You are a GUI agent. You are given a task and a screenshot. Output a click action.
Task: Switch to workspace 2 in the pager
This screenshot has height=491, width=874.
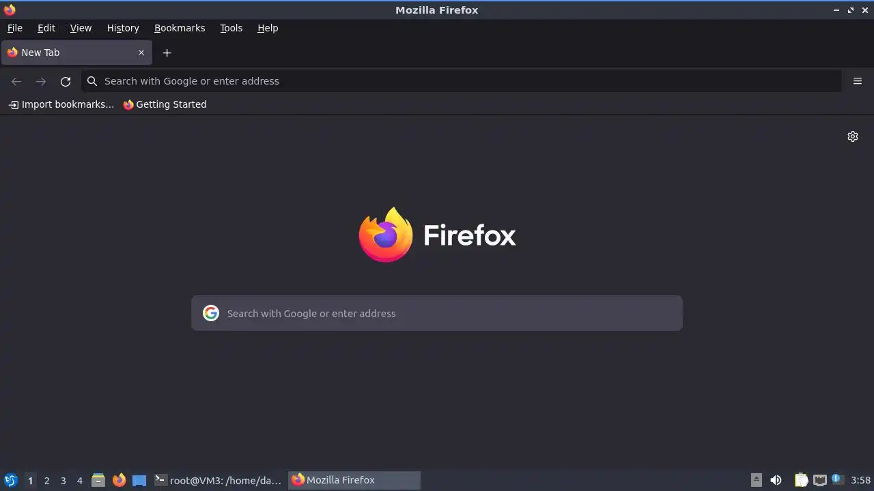(46, 480)
